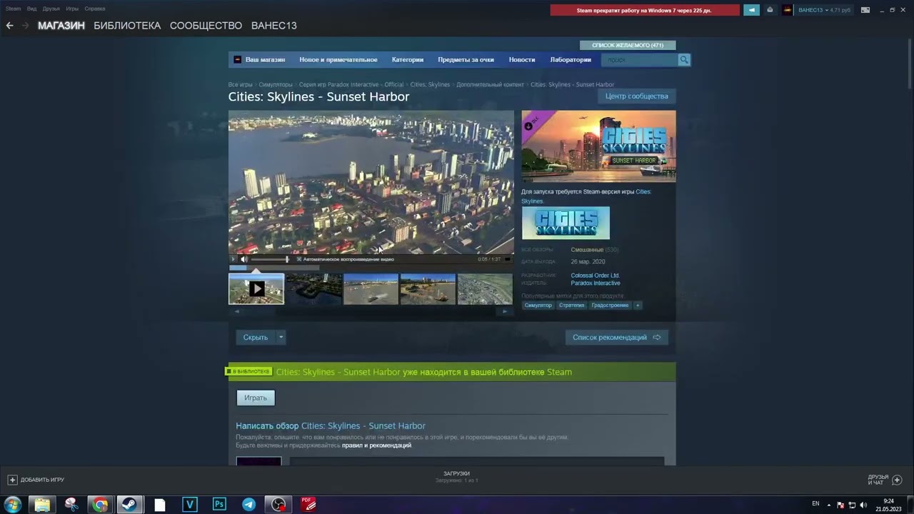This screenshot has width=914, height=514.
Task: Click the Играть button
Action: (256, 398)
